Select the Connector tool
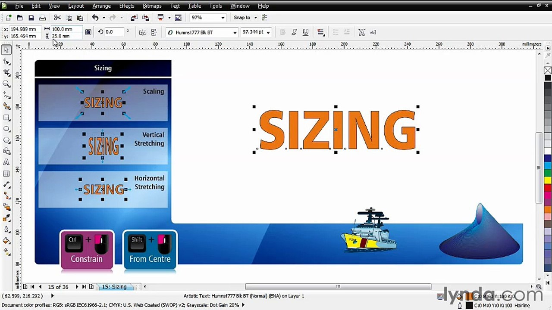The height and width of the screenshot is (310, 552). 6,196
